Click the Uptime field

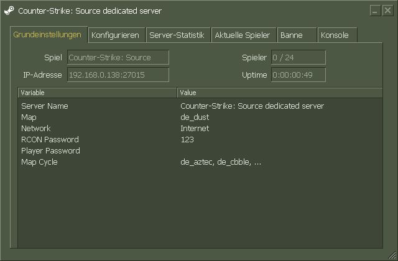(x=298, y=75)
